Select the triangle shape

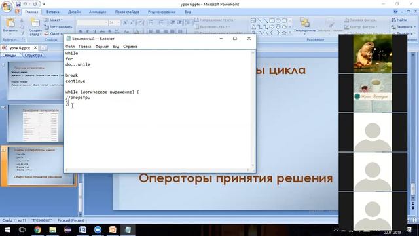[253, 27]
